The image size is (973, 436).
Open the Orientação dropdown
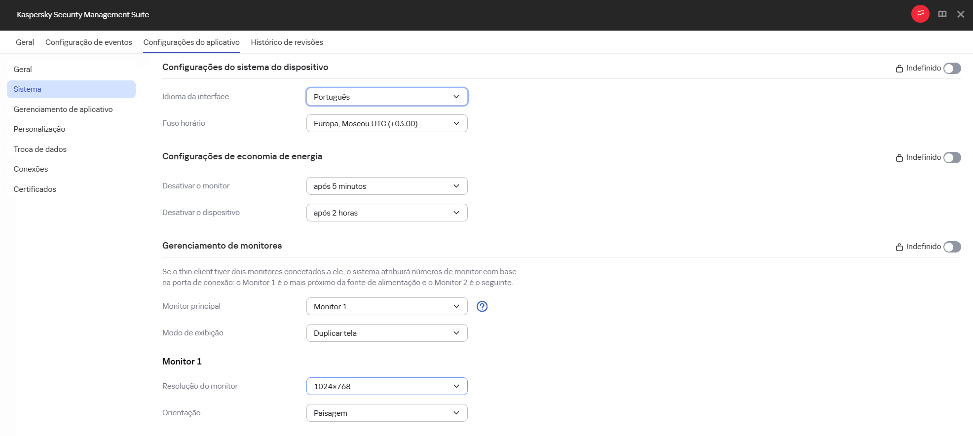(x=387, y=413)
